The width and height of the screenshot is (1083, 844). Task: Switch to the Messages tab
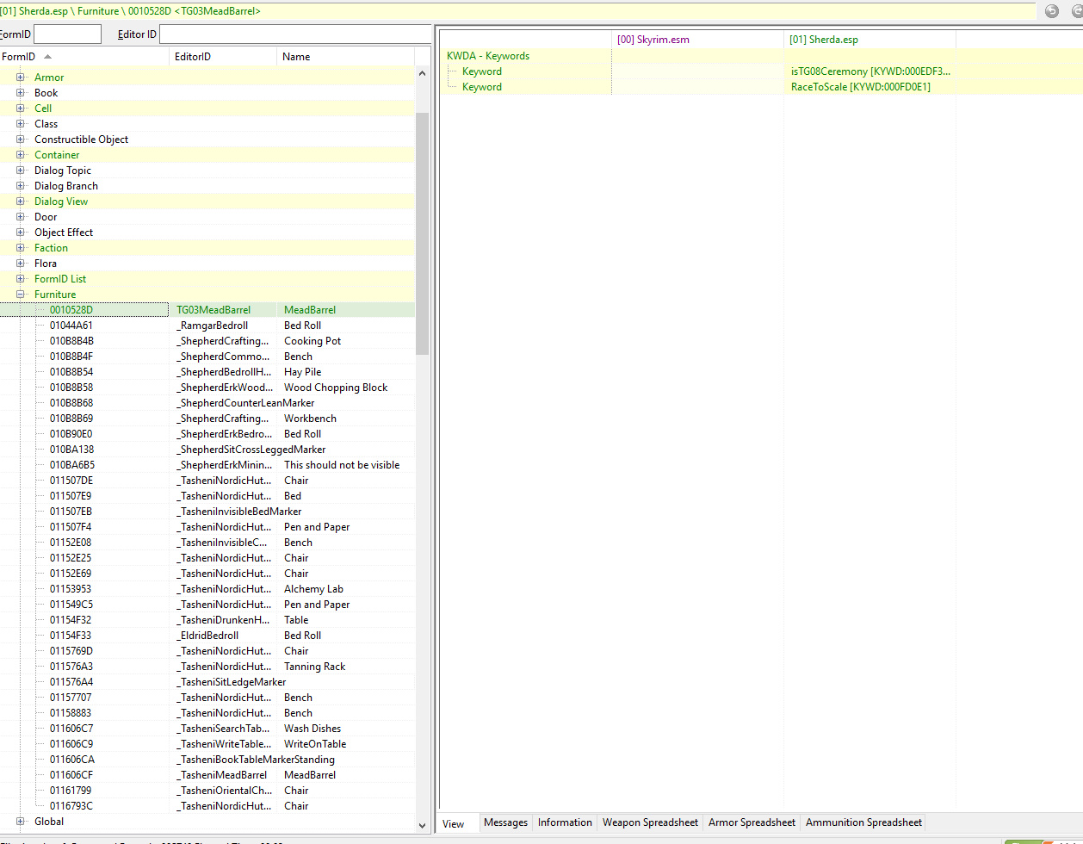coord(505,822)
